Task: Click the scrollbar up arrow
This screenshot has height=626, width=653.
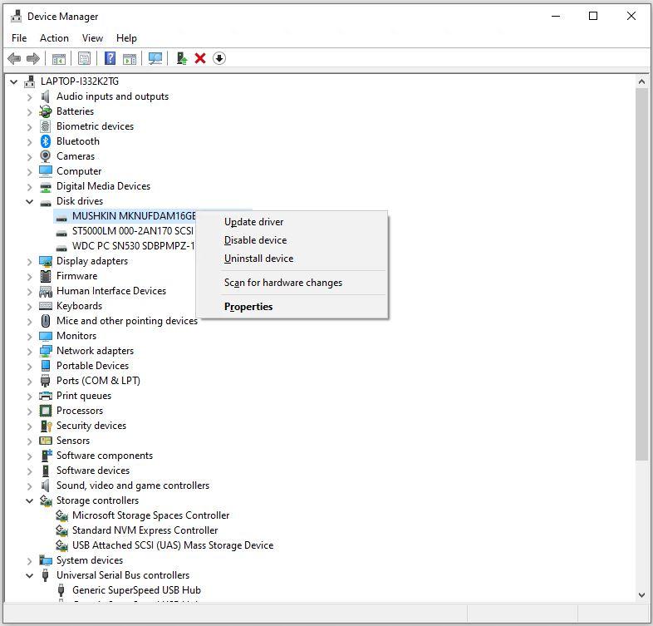Action: tap(641, 81)
